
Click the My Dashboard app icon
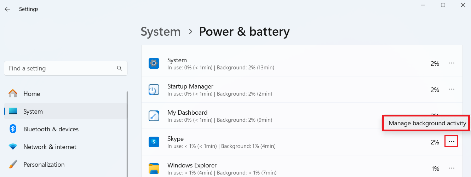[154, 116]
